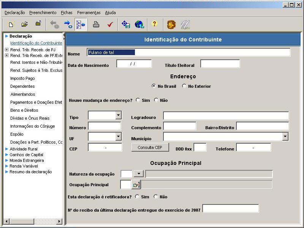
Task: Click the red checkmark verify icon
Action: click(110, 24)
